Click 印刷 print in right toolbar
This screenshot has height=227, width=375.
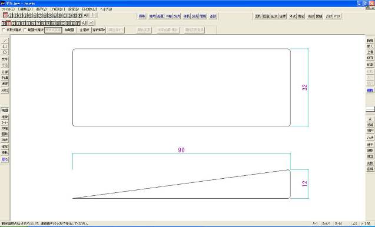(x=370, y=65)
